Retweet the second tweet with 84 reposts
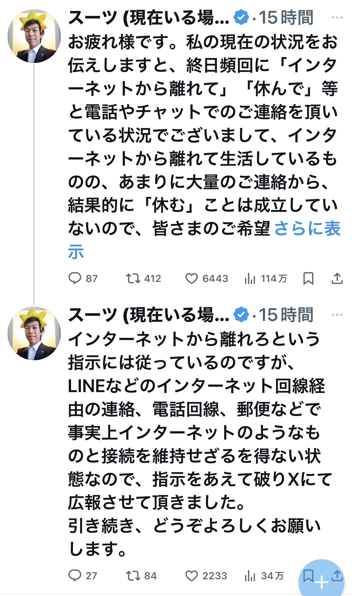Viewport: 352px width, 596px height. coord(133,575)
